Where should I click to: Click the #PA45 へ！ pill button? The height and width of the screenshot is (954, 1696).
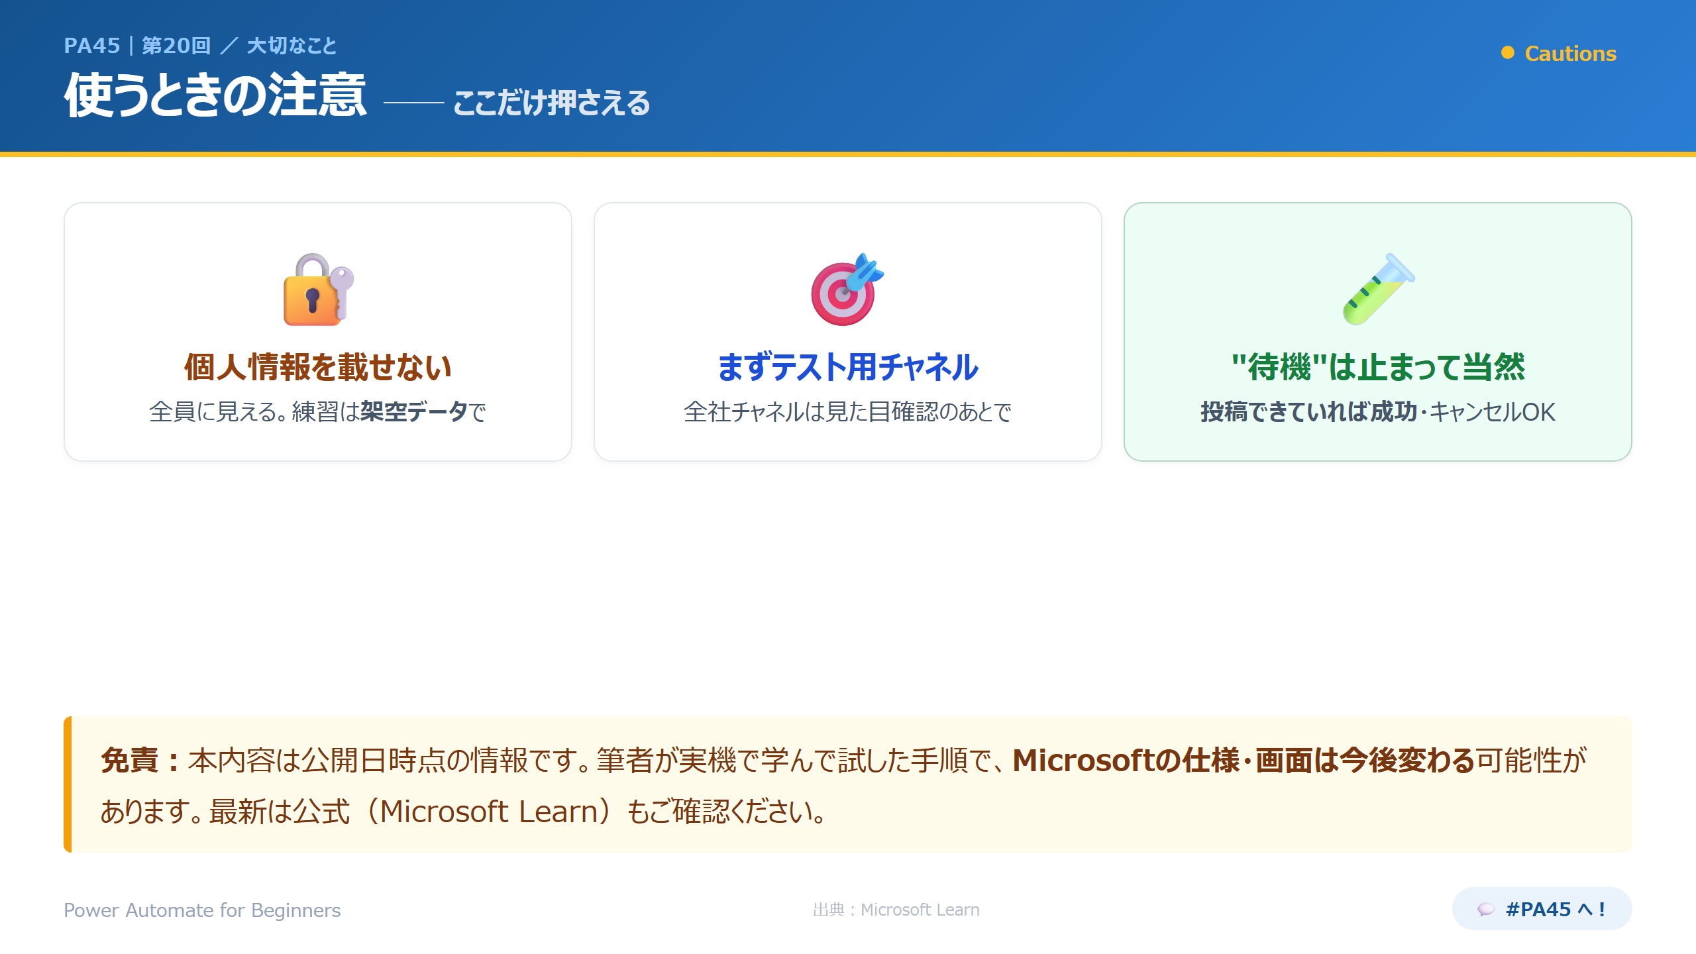[1542, 909]
